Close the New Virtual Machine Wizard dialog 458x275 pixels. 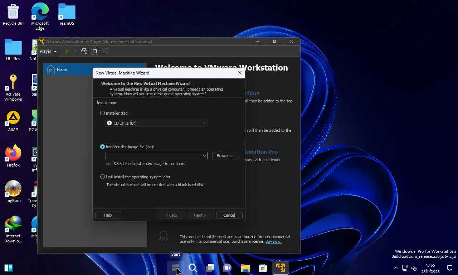[x=240, y=73]
